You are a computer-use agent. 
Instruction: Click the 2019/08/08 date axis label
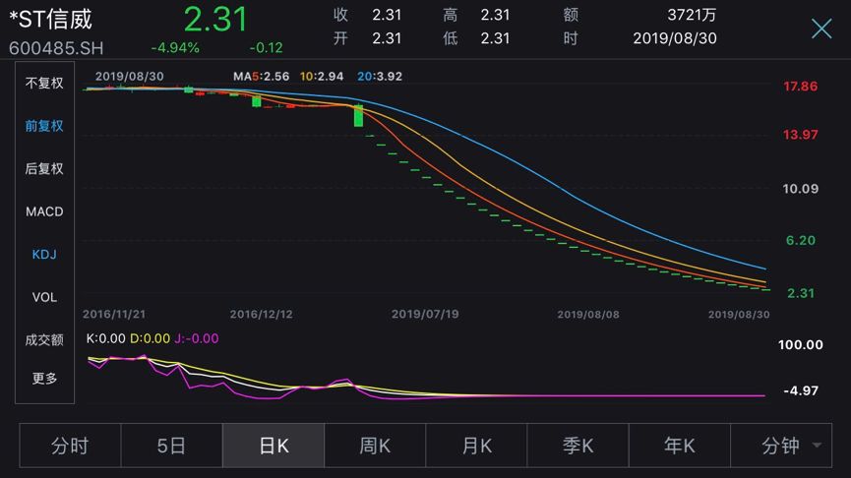[x=588, y=314]
